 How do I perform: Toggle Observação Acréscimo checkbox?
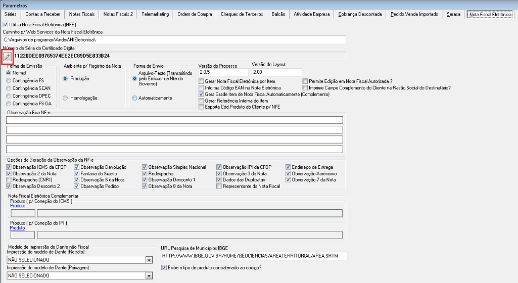tap(289, 174)
